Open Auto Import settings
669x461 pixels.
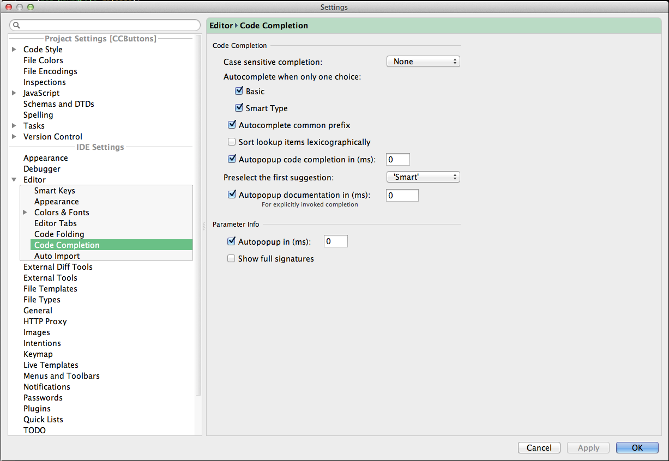coord(57,256)
